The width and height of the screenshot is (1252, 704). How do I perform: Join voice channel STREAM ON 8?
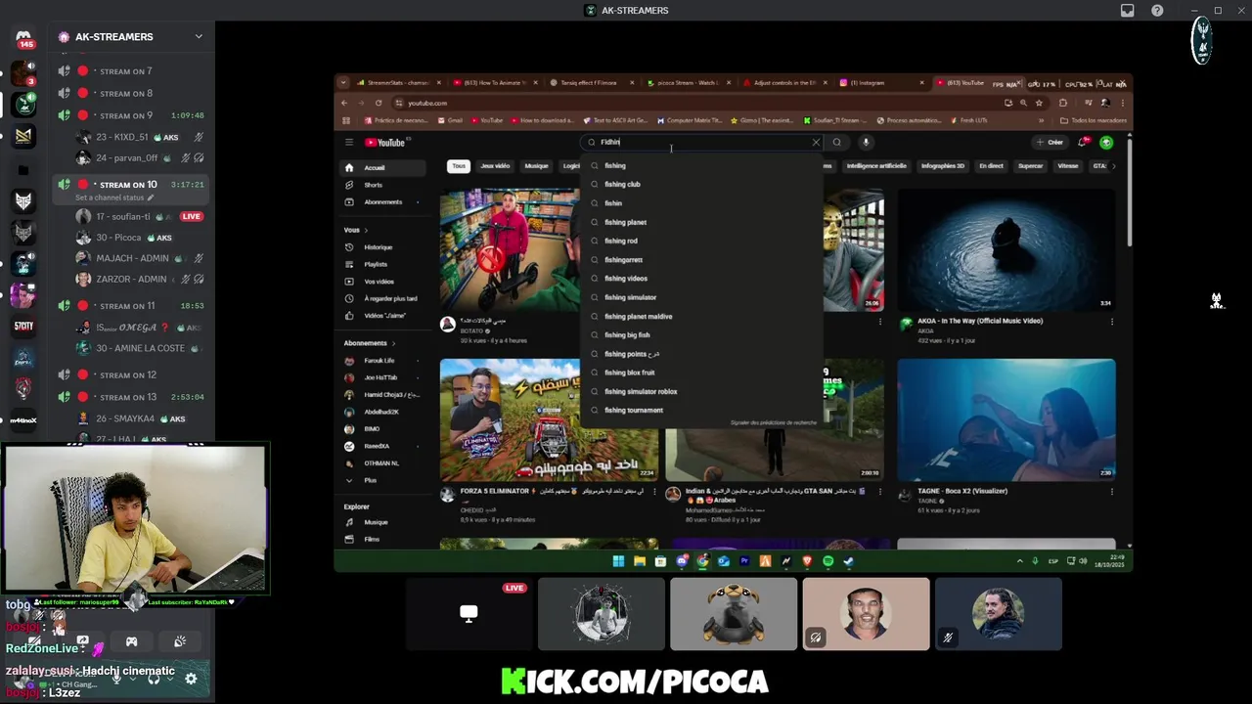131,94
